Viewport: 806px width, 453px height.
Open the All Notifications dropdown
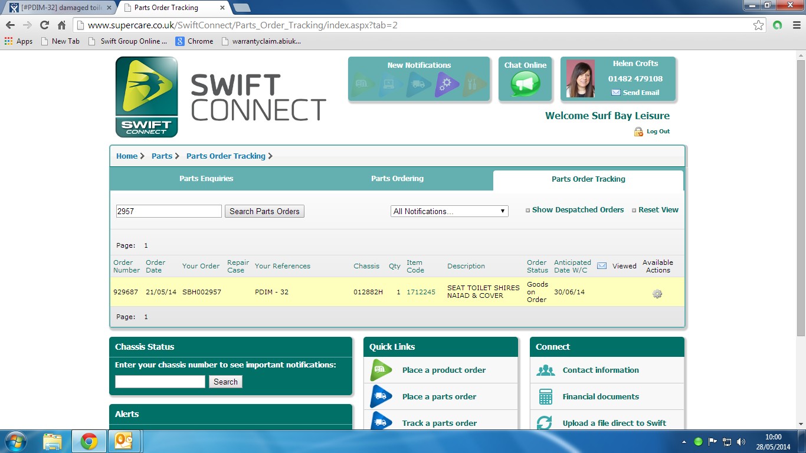coord(450,211)
